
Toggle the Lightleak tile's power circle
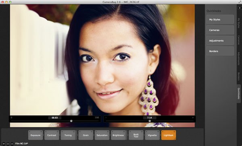[x=174, y=132]
